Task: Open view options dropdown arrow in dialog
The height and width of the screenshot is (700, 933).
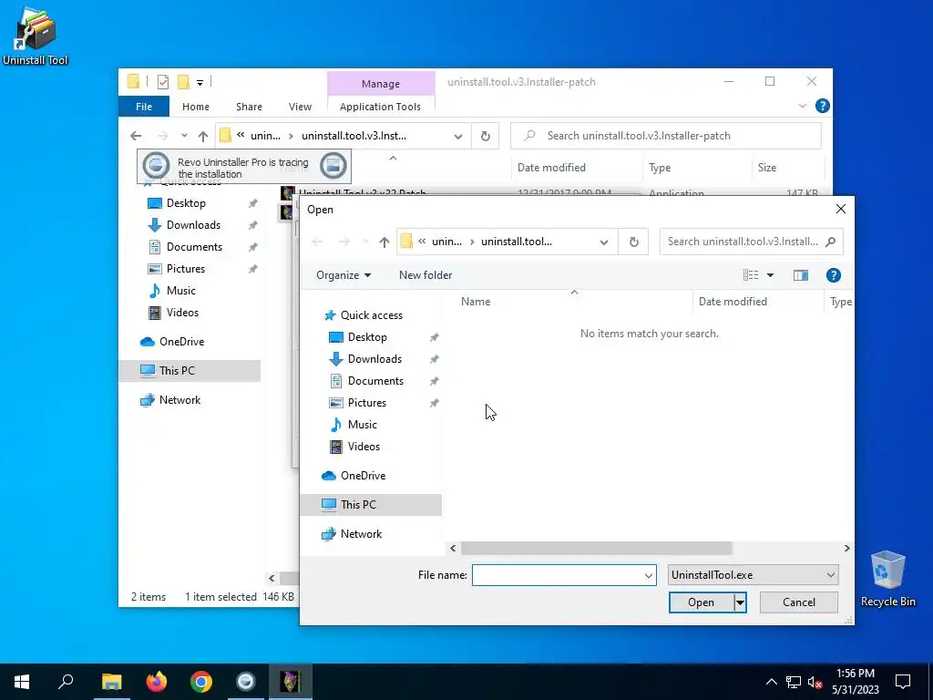Action: tap(770, 275)
